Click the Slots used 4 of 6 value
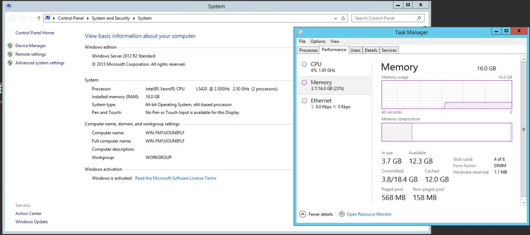This screenshot has width=530, height=235. (499, 159)
